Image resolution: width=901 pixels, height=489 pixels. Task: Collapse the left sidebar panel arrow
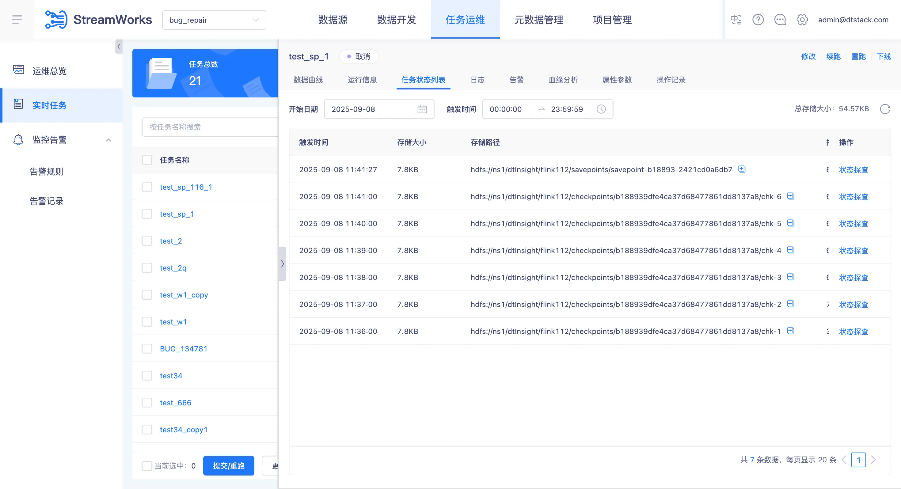(x=119, y=47)
